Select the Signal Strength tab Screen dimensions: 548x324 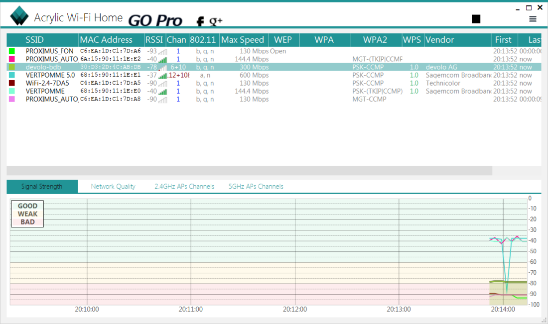(x=42, y=187)
